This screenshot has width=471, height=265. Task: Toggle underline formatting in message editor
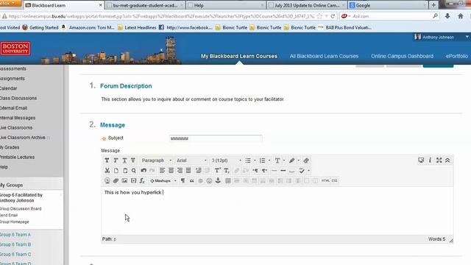[x=124, y=160]
